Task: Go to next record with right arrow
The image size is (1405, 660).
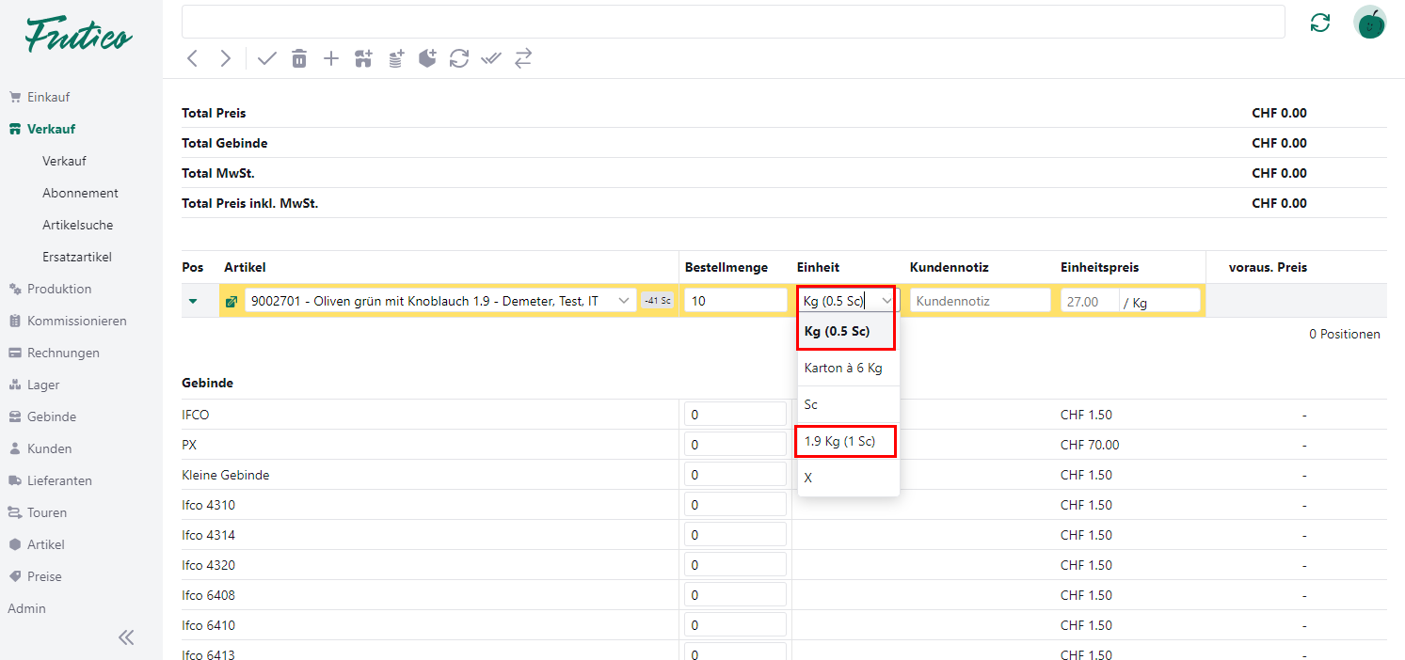Action: point(225,58)
